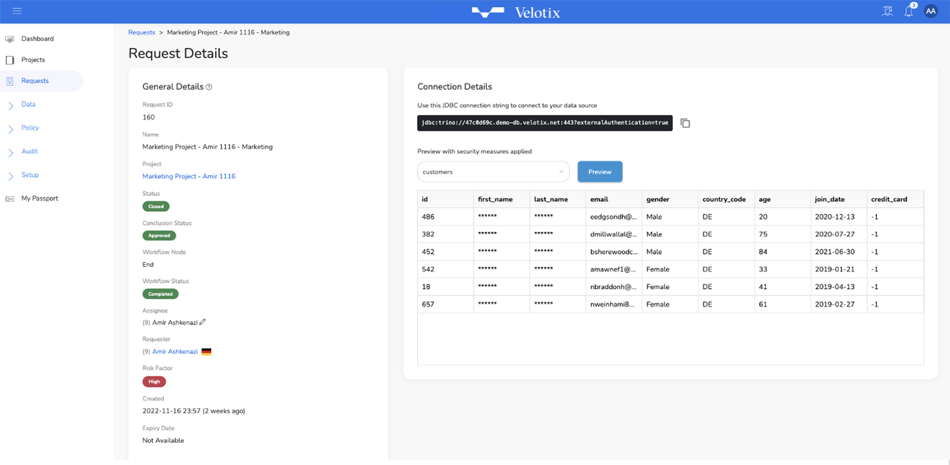Click the Velotix logo
This screenshot has width=950, height=465.
516,12
